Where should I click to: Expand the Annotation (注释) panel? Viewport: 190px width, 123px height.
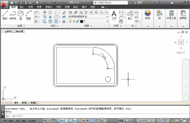pyautogui.click(x=118, y=26)
